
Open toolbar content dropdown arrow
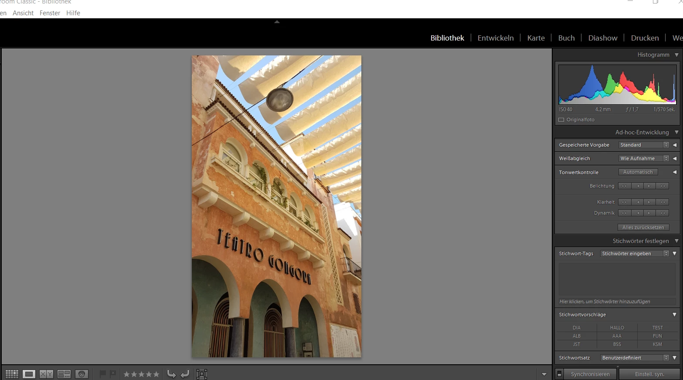544,374
